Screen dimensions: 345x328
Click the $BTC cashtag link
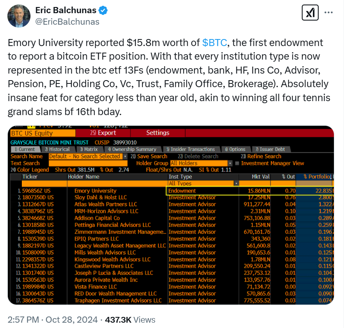coord(214,42)
